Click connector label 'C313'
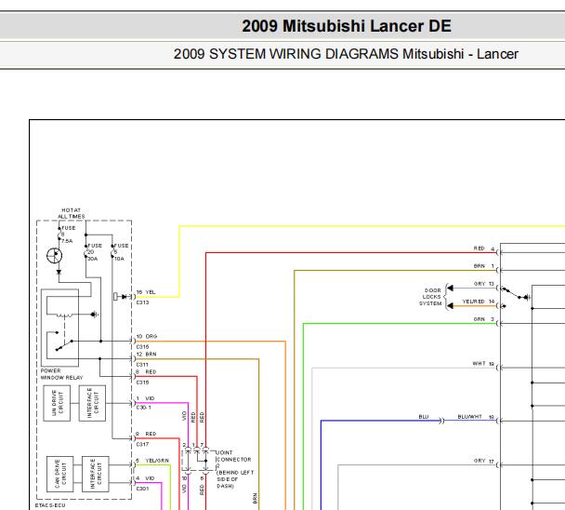Image resolution: width=565 pixels, height=510 pixels. pos(142,302)
